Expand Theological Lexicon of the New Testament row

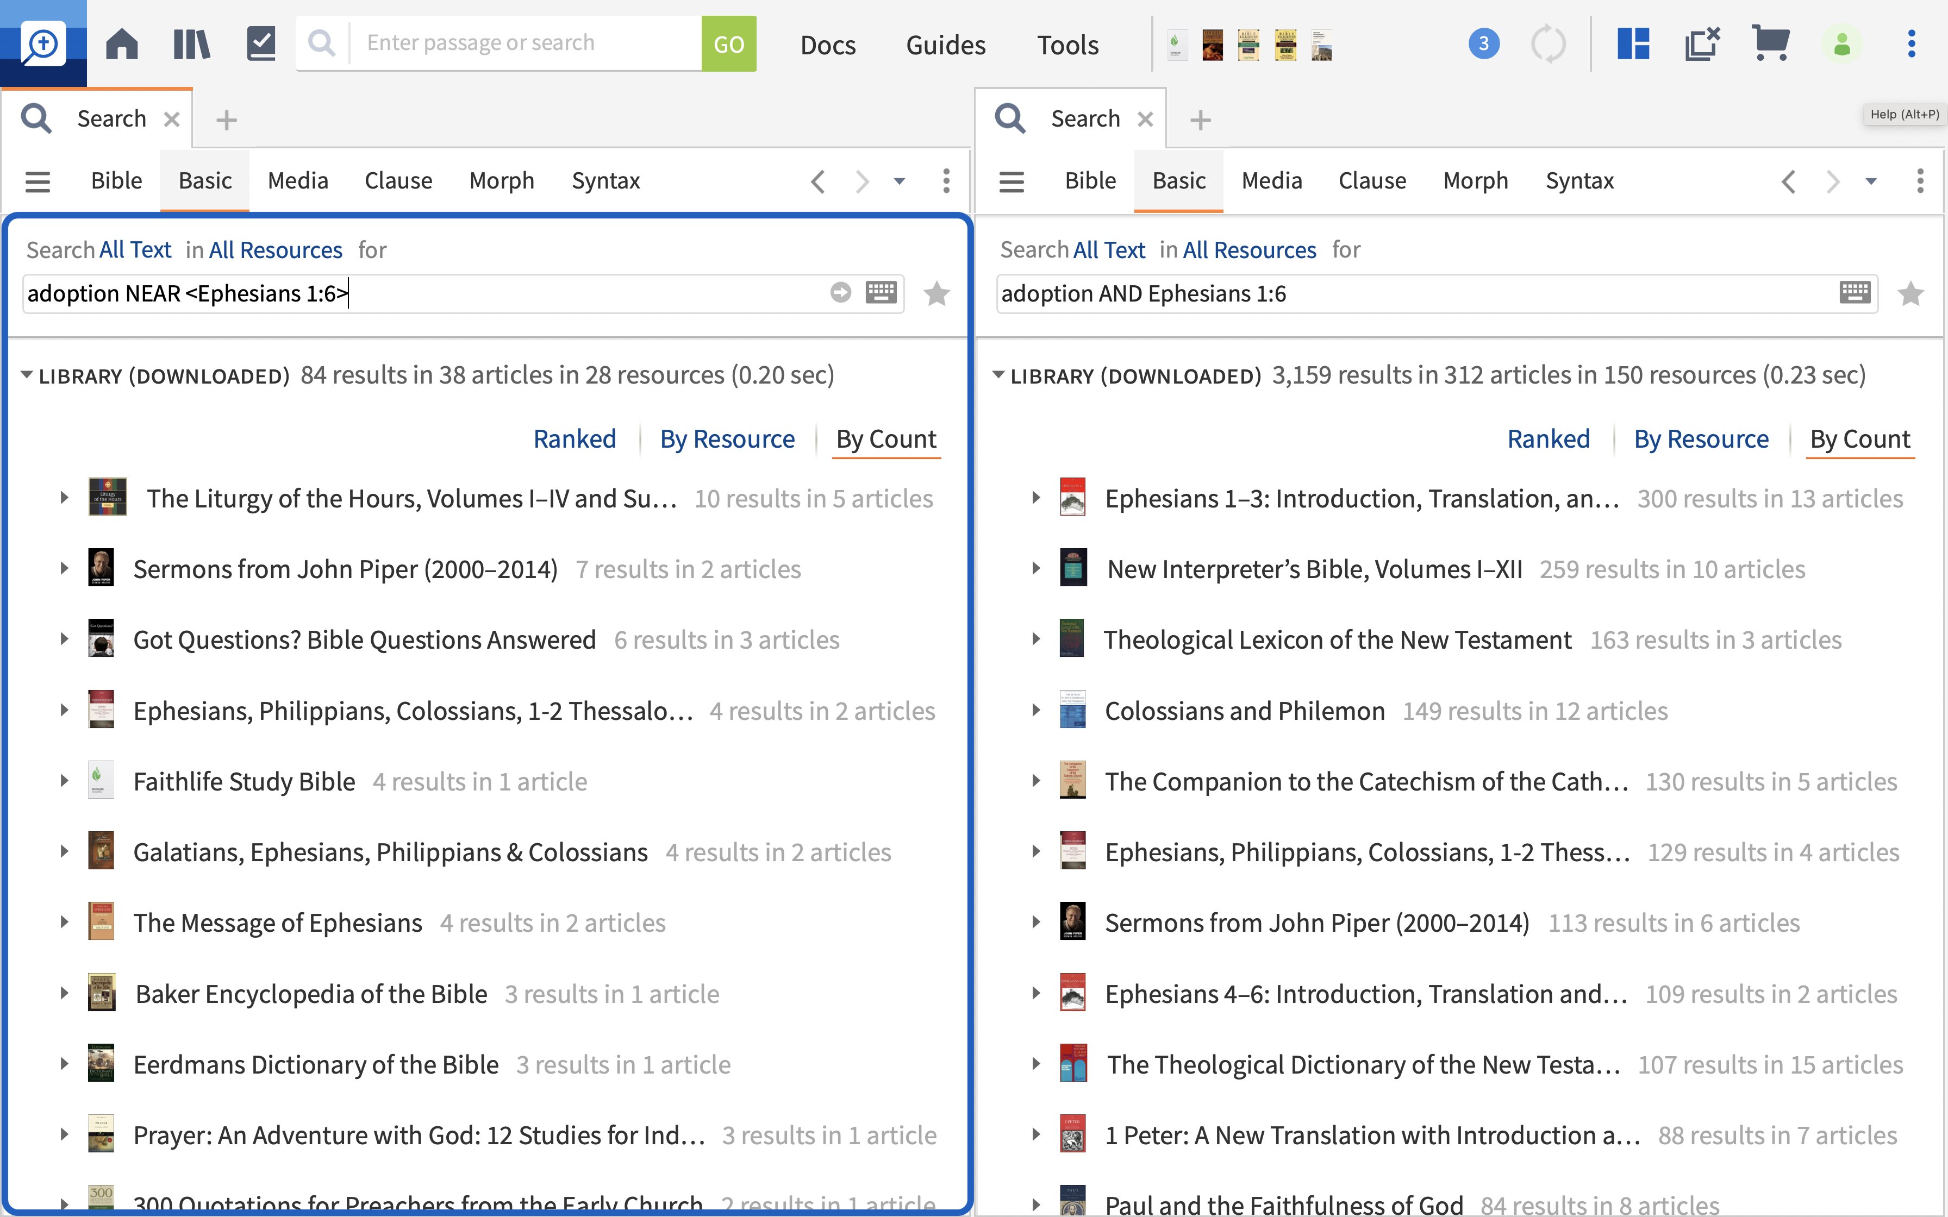(1037, 640)
